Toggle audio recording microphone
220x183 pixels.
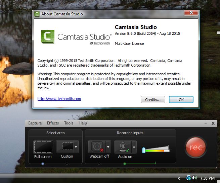(123, 147)
